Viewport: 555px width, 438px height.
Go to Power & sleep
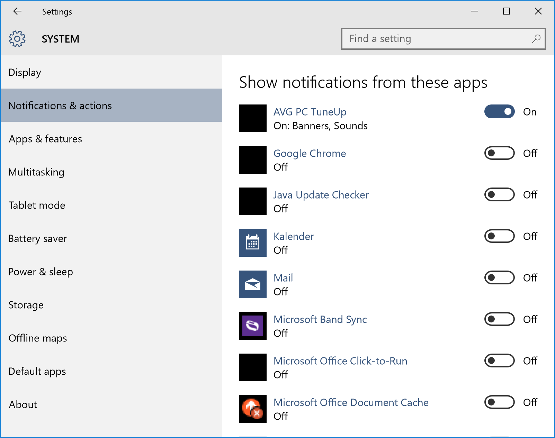(111, 271)
